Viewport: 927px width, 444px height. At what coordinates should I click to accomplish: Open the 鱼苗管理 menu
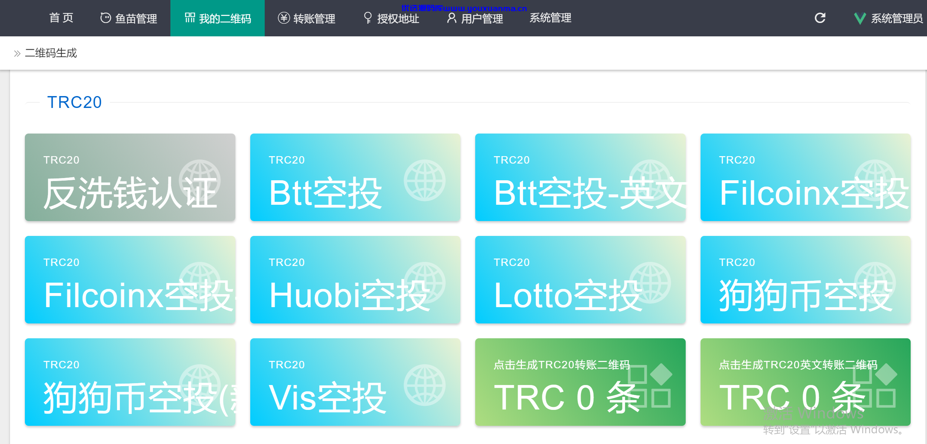click(128, 18)
